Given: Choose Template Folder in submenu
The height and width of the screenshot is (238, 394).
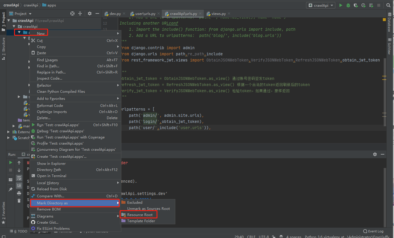Looking at the screenshot, I should [148, 221].
